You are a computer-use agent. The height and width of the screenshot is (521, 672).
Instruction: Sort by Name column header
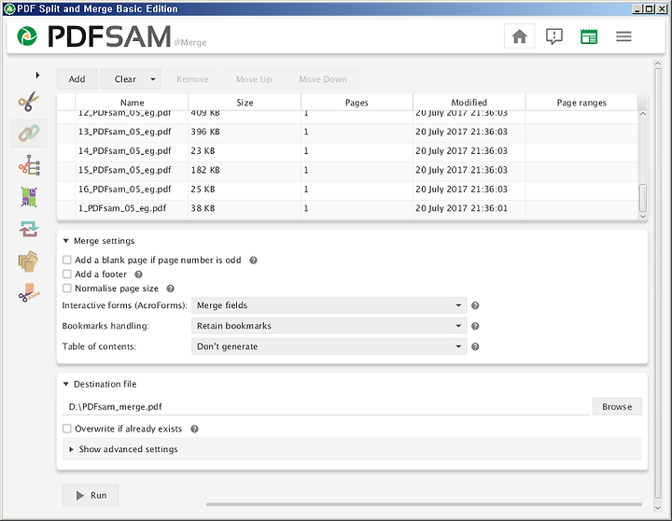(x=132, y=103)
